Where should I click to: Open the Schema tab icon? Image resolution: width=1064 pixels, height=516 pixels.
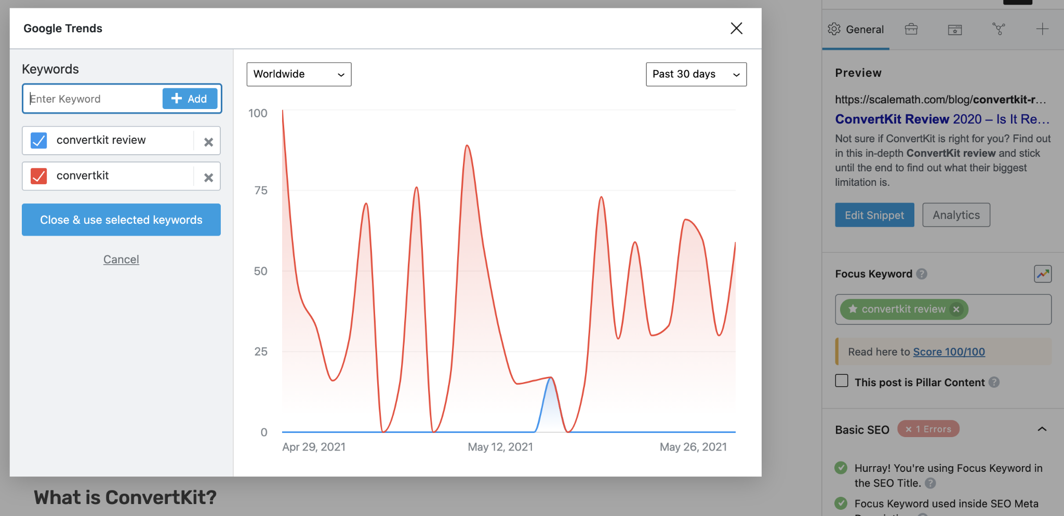(x=955, y=30)
